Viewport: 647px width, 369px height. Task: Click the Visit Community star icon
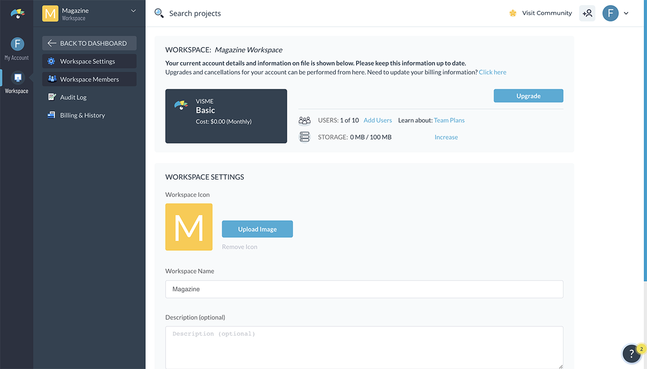click(513, 13)
